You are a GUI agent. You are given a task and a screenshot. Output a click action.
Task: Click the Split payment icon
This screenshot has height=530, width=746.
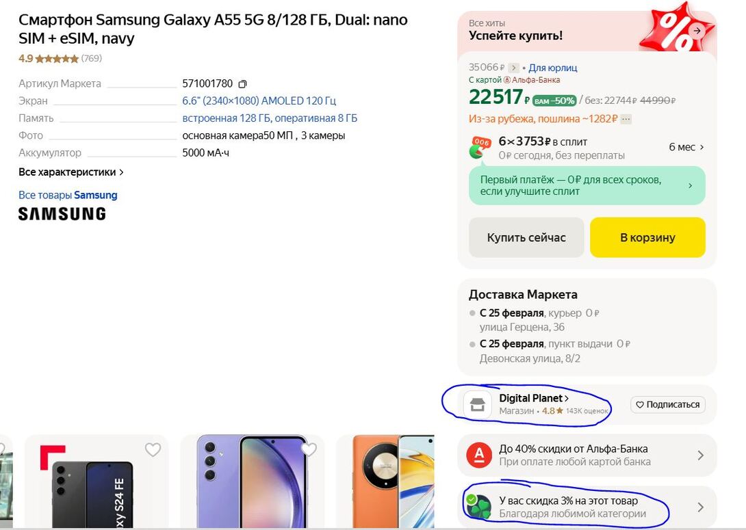tap(480, 148)
